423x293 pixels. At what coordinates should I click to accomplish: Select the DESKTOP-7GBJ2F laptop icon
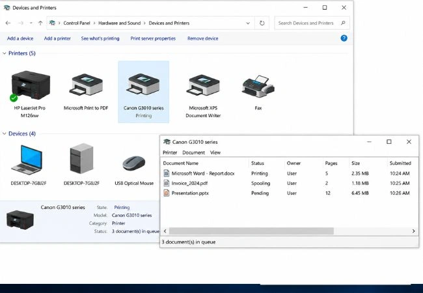[27, 160]
